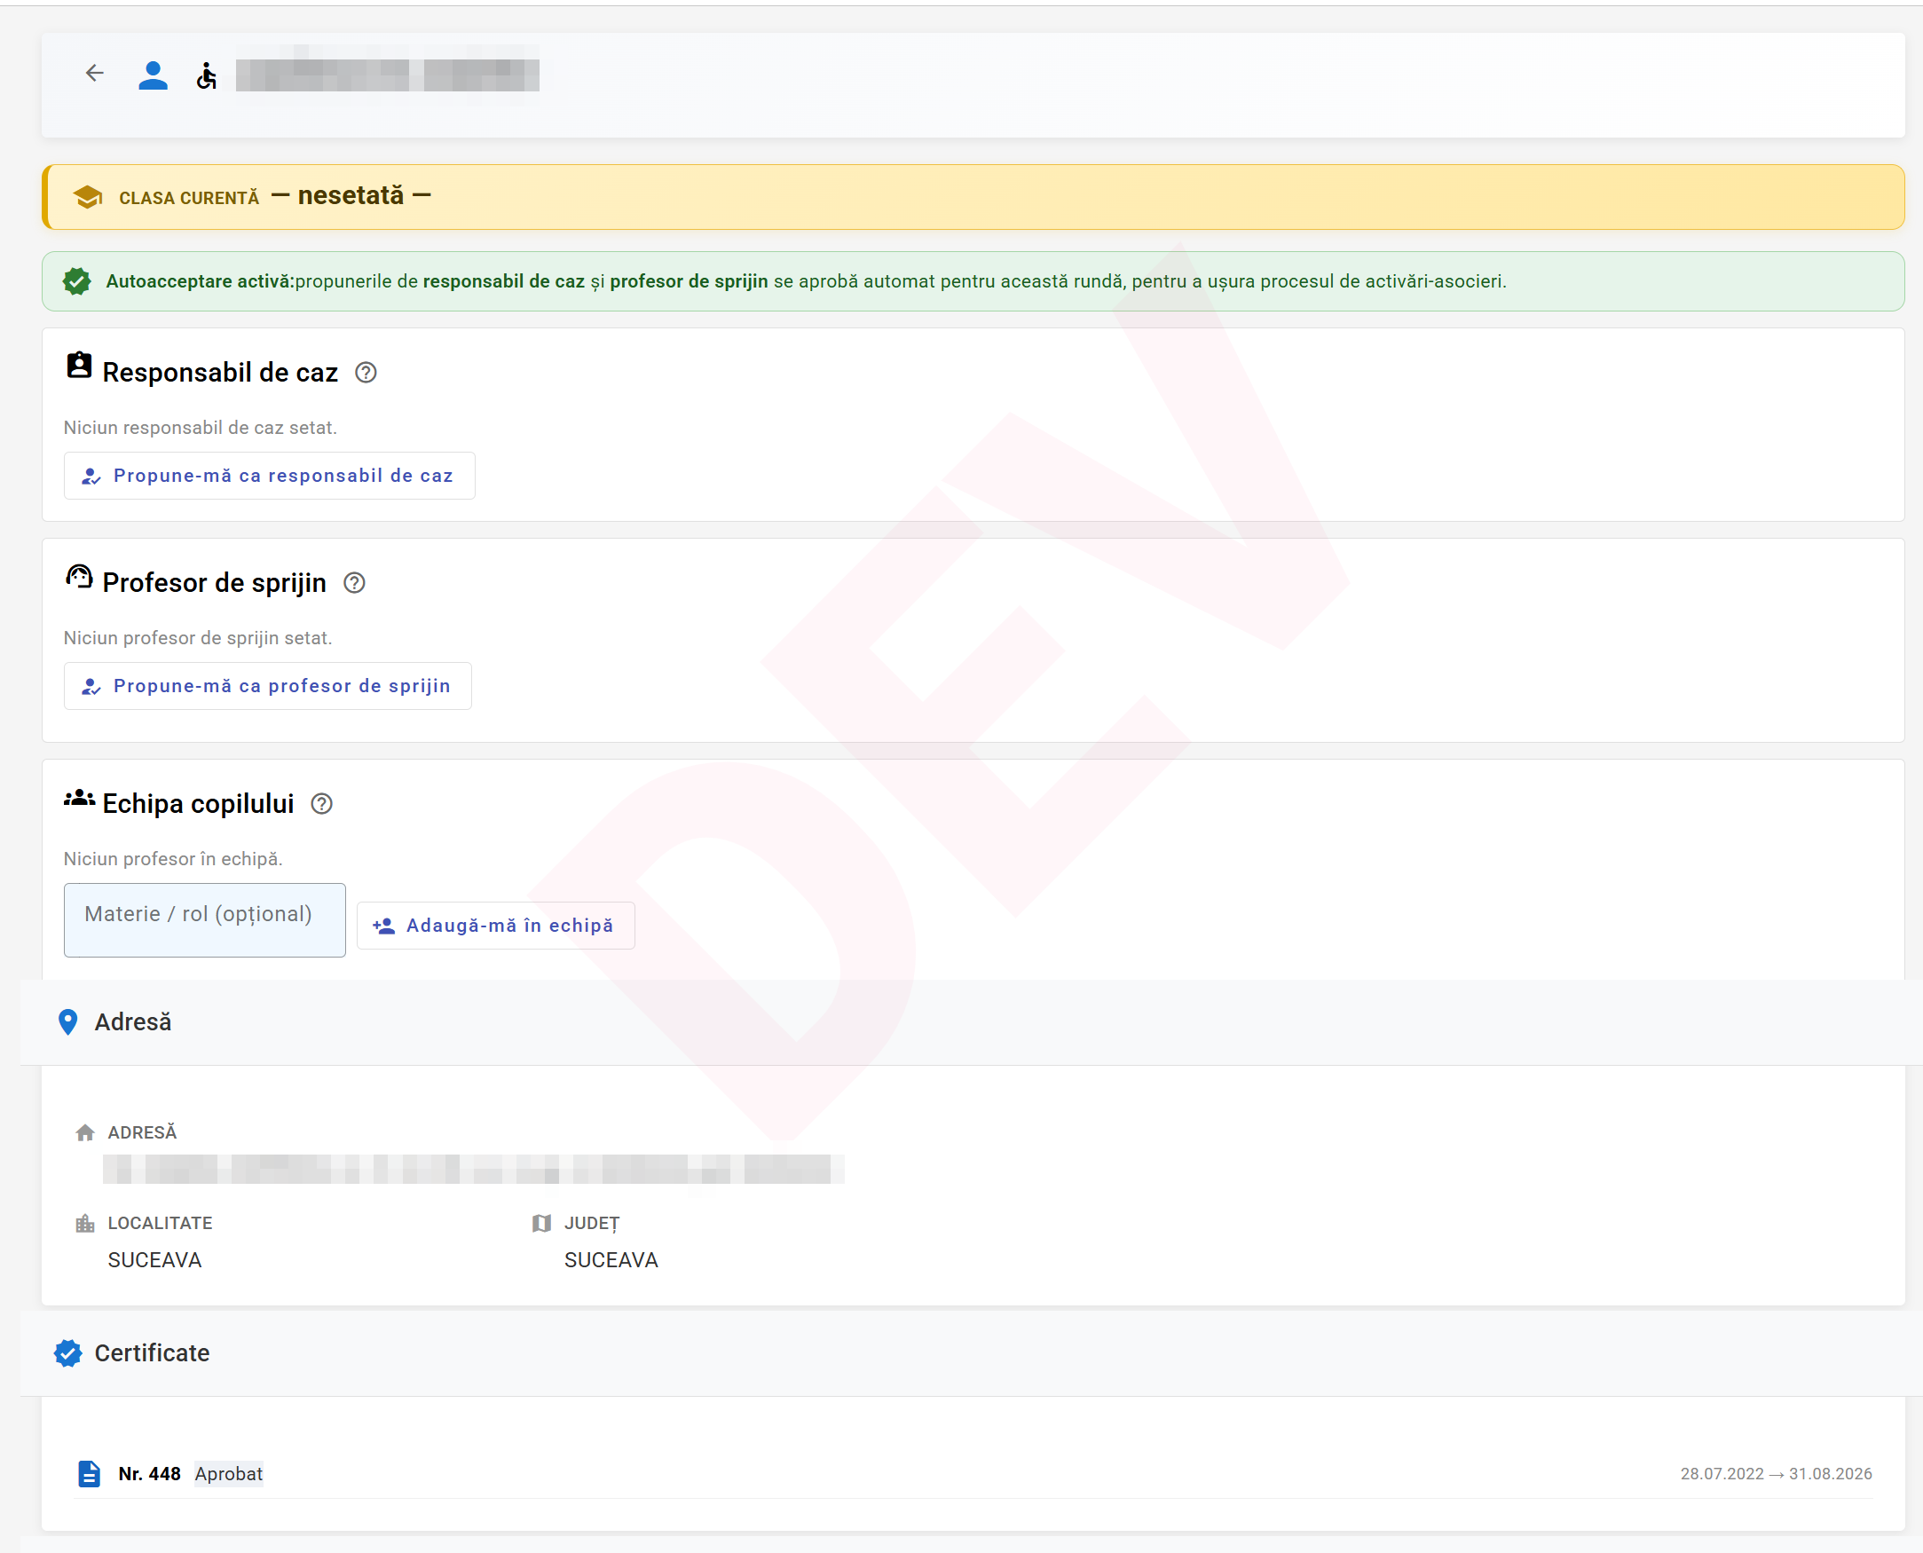1923x1553 pixels.
Task: Click the home icon next to ADRESĂ label
Action: (x=85, y=1132)
